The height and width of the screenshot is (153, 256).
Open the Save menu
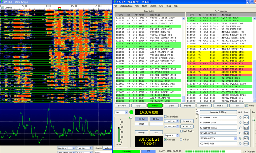pyautogui.click(x=161, y=6)
